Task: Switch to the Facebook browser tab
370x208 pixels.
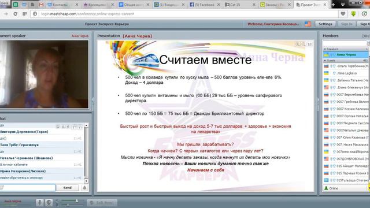Action: tap(205, 5)
